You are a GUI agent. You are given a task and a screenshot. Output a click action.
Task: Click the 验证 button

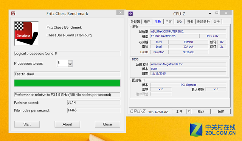201,112
